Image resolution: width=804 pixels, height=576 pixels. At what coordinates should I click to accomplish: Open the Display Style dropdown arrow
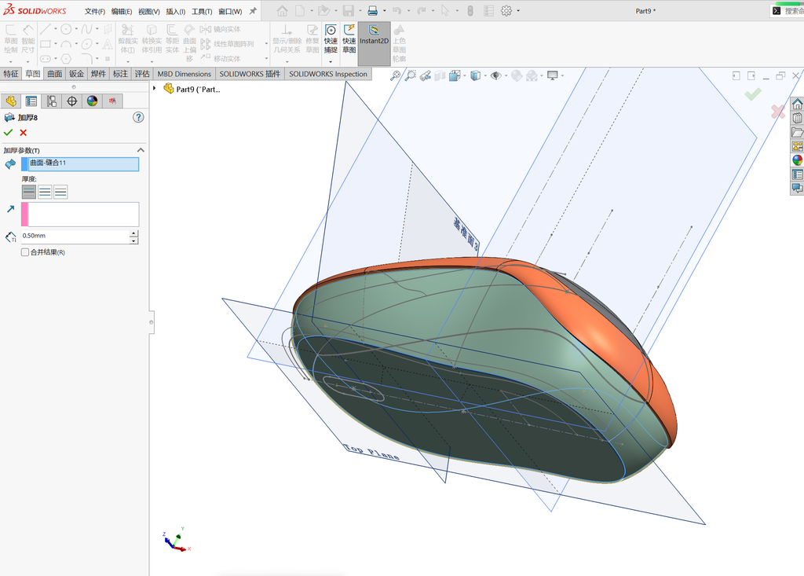tap(485, 76)
